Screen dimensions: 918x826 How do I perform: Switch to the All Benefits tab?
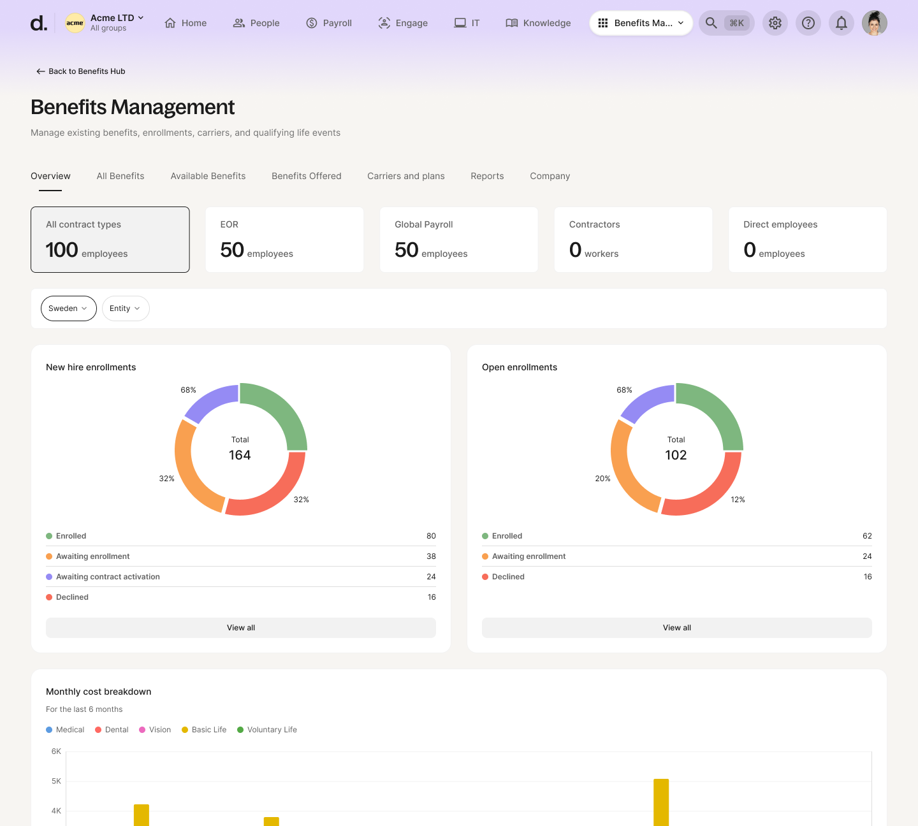tap(120, 176)
